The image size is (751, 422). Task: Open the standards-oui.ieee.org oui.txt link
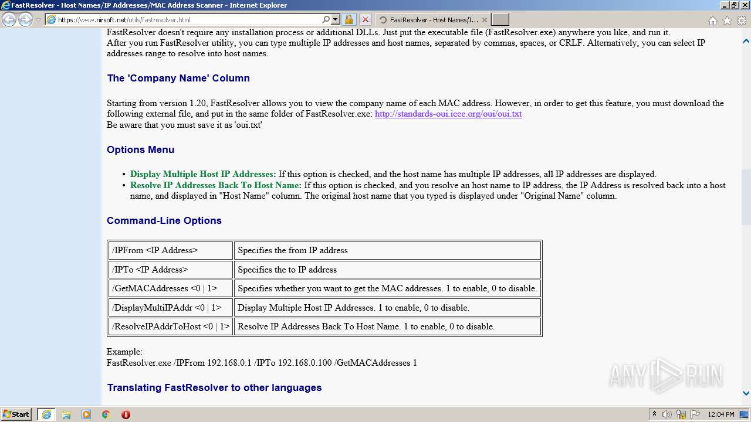tap(448, 114)
